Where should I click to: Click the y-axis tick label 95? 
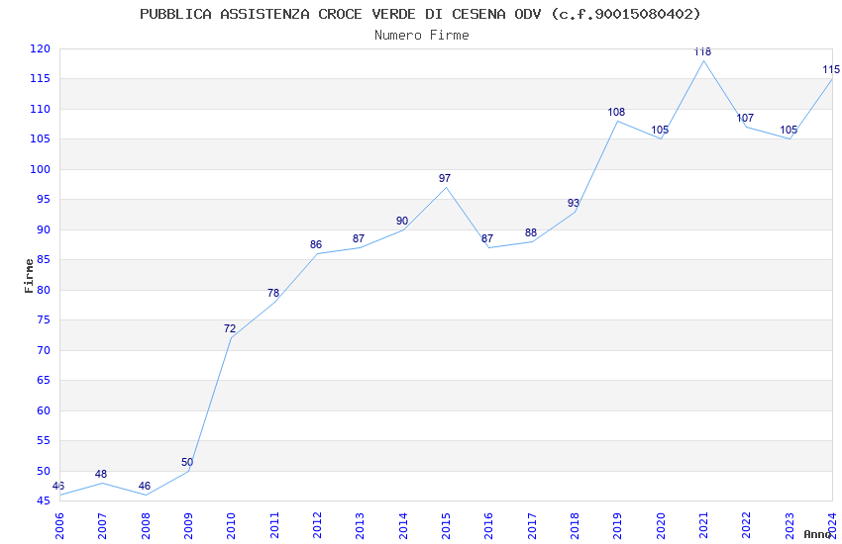[x=44, y=200]
